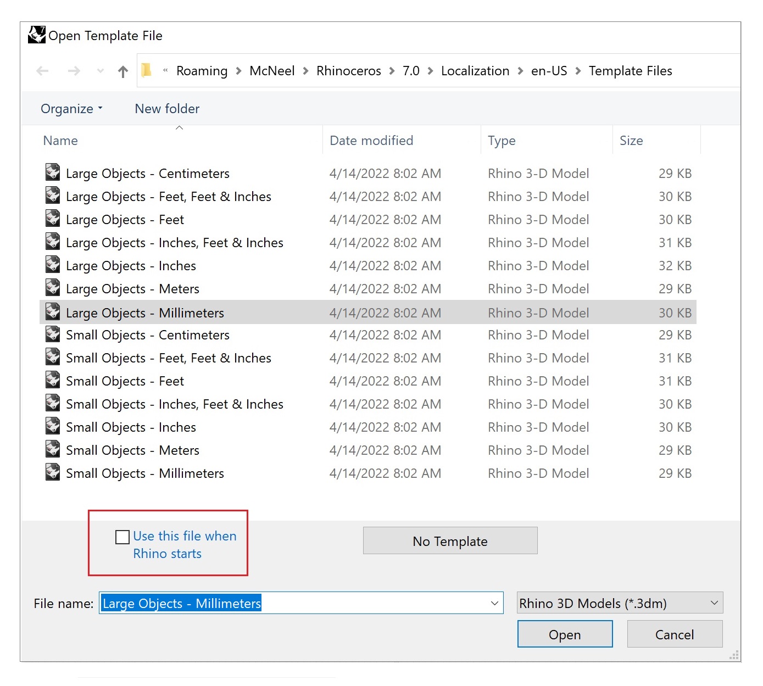Sort files by Name column
The width and height of the screenshot is (763, 686).
[x=60, y=141]
